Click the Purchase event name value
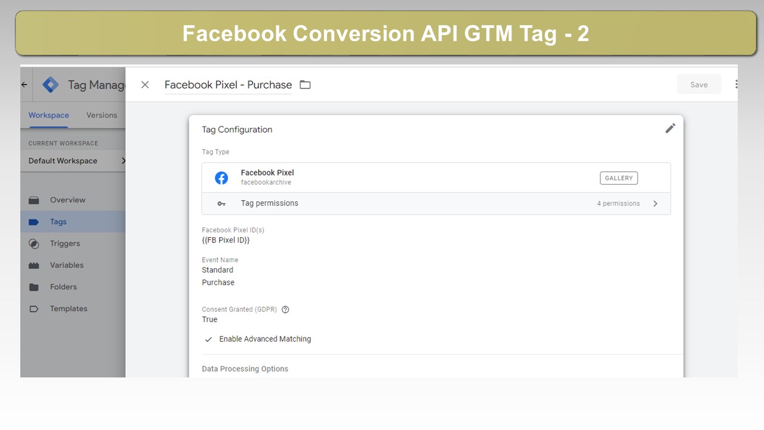This screenshot has width=764, height=430. (218, 282)
